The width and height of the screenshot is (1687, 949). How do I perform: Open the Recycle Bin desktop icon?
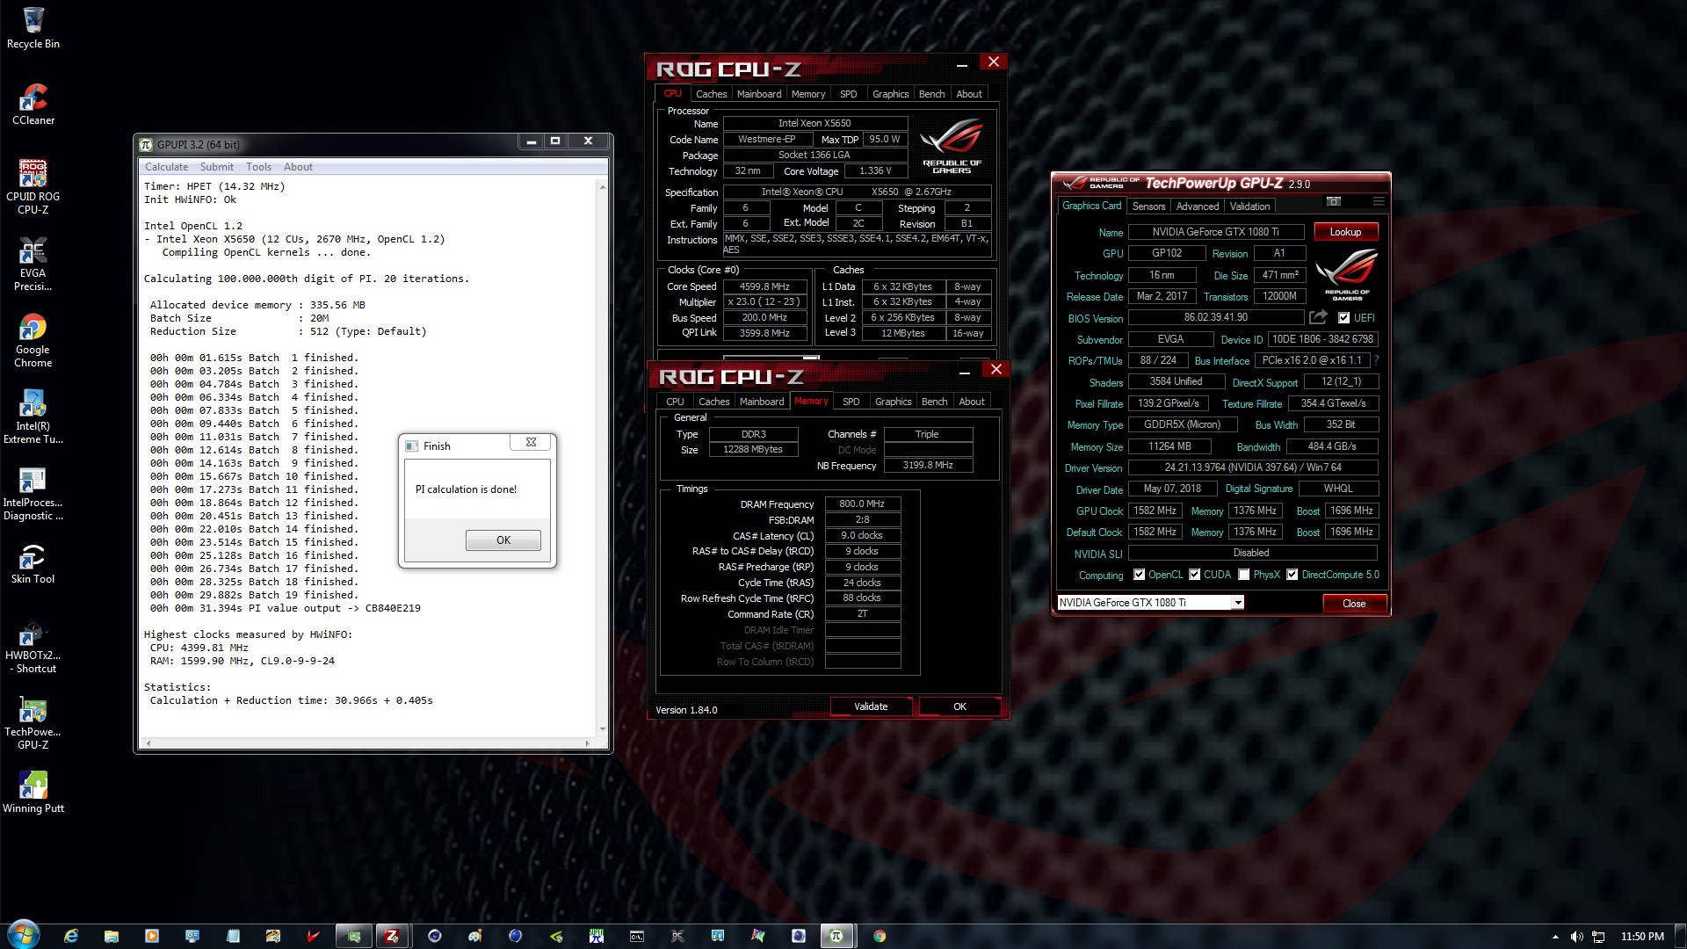pos(33,27)
